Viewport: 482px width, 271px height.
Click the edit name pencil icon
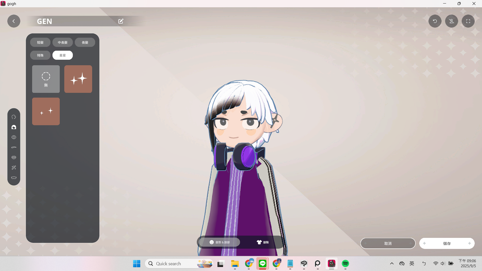[x=121, y=21]
